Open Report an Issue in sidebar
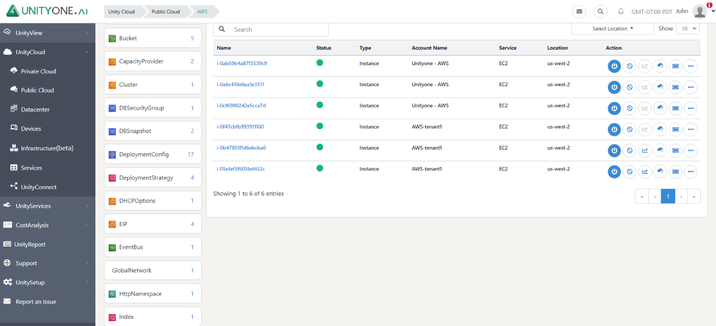Image resolution: width=716 pixels, height=326 pixels. click(x=36, y=302)
